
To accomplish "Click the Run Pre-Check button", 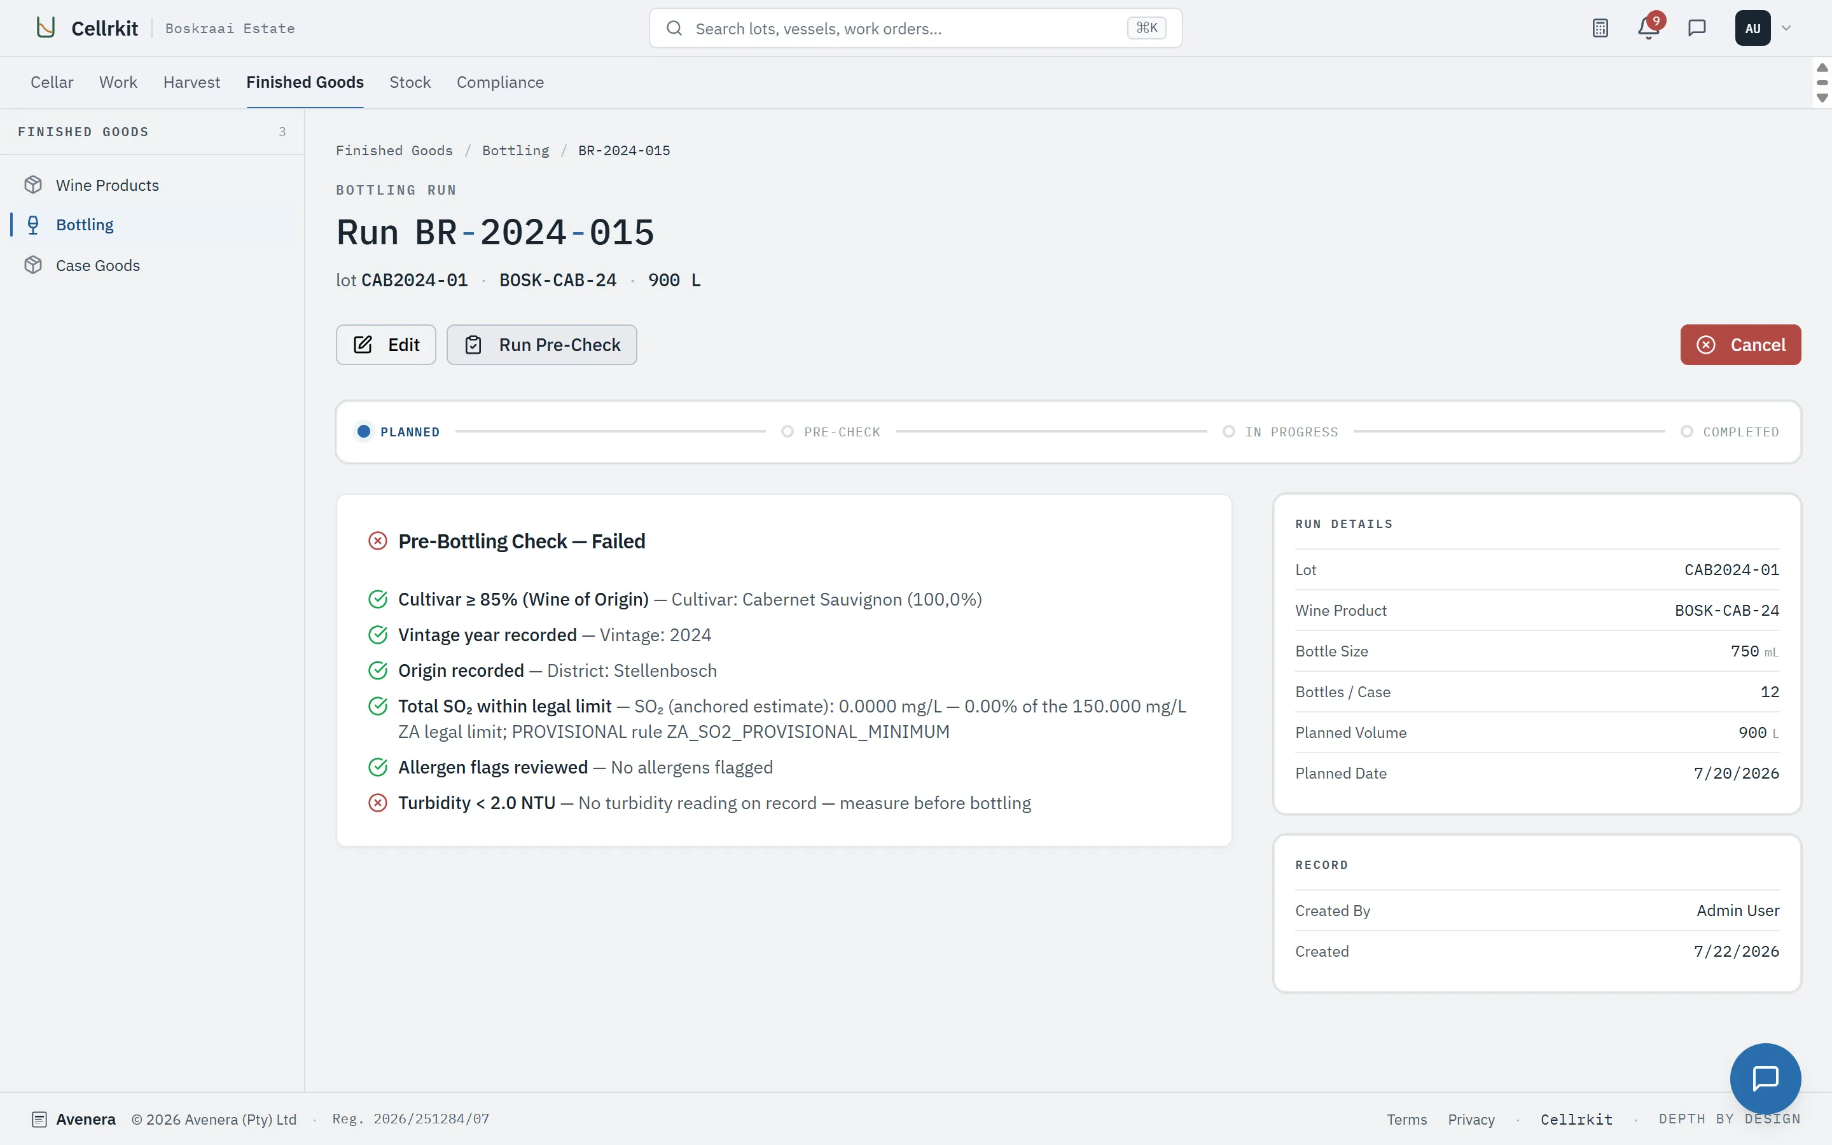I will 541,345.
